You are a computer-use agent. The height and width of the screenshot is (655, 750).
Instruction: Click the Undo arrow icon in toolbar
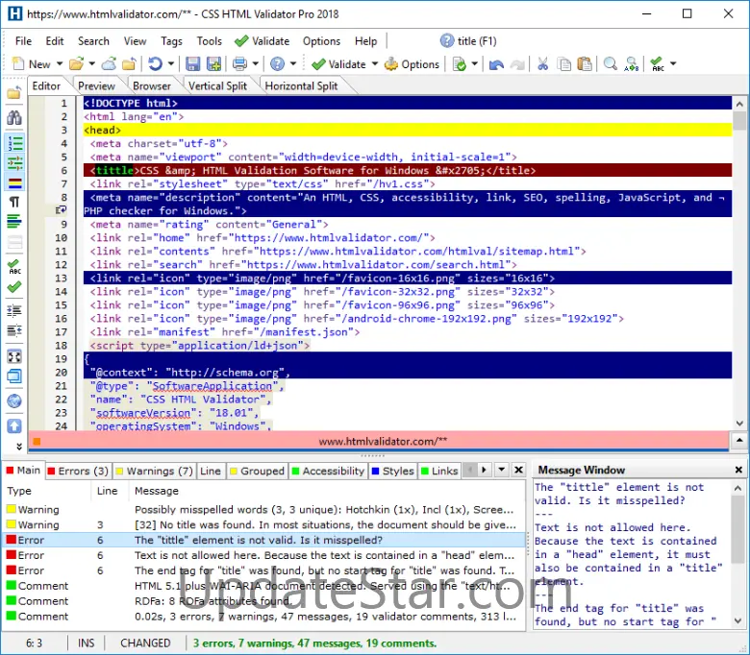click(496, 64)
